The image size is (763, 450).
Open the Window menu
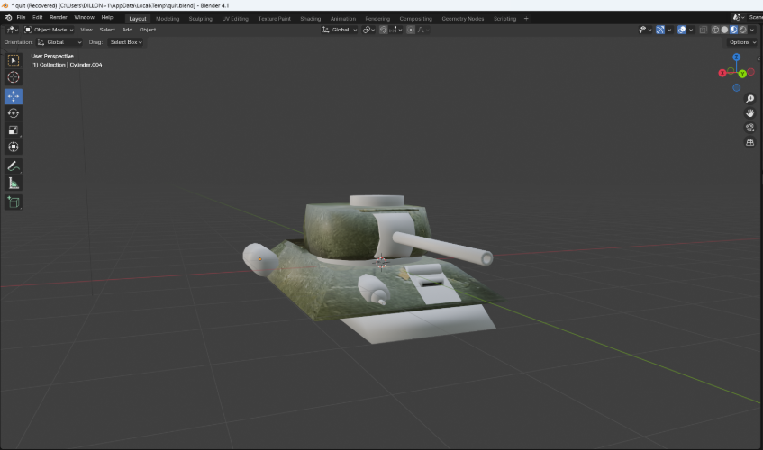84,17
